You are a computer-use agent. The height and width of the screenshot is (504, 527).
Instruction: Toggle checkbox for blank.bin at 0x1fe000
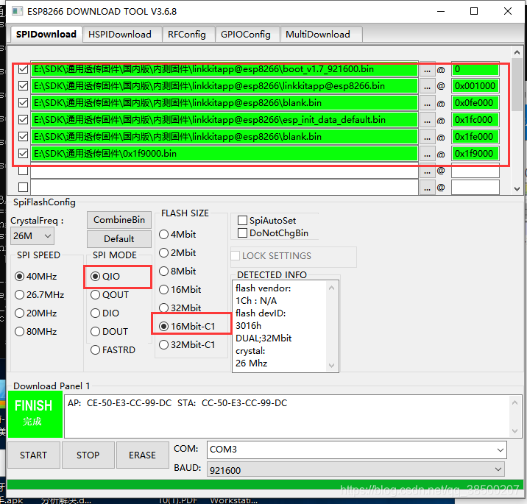click(x=24, y=136)
